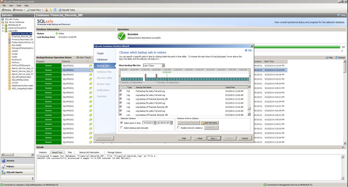
Task: Click the Filter icon above the operations table
Action: point(327,58)
